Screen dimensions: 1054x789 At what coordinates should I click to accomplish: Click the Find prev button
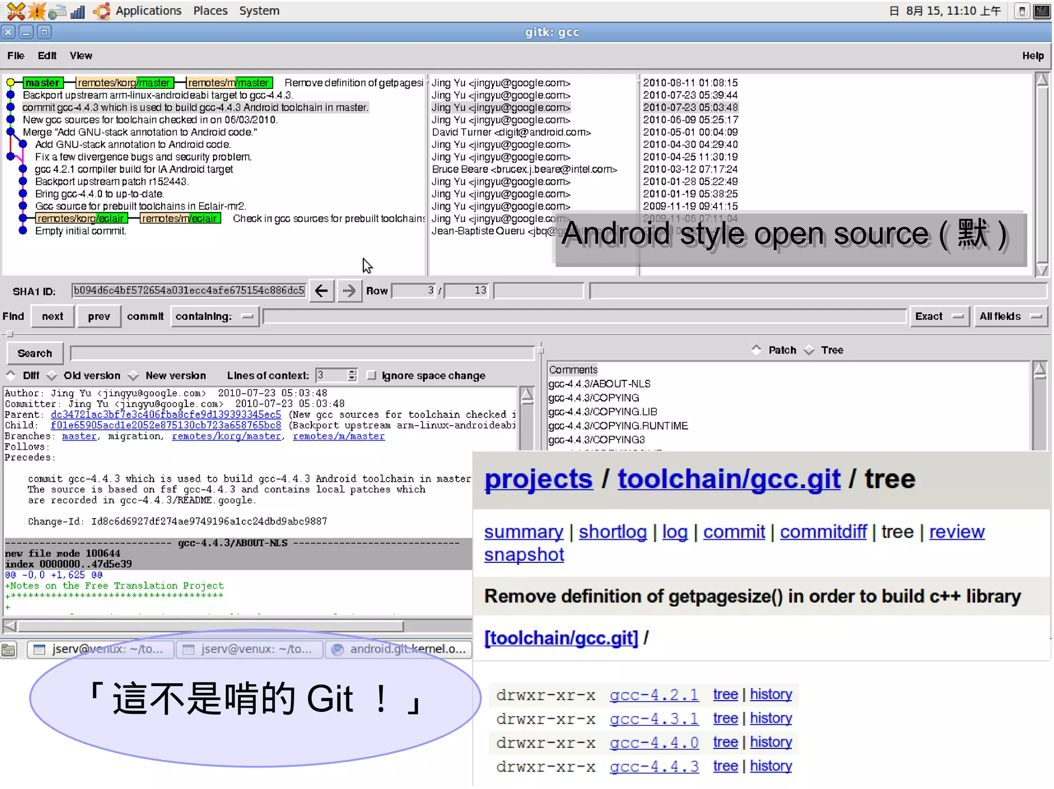pos(99,316)
